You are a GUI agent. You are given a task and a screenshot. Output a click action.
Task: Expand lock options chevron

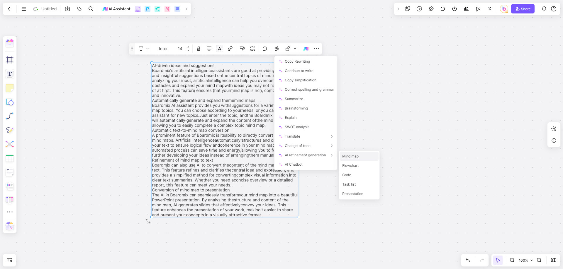[x=295, y=49]
